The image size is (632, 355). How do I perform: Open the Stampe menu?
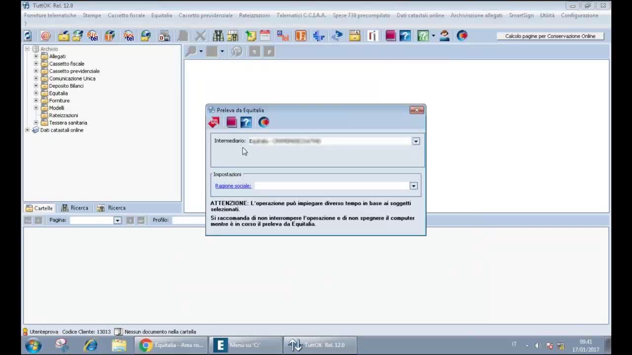[92, 15]
